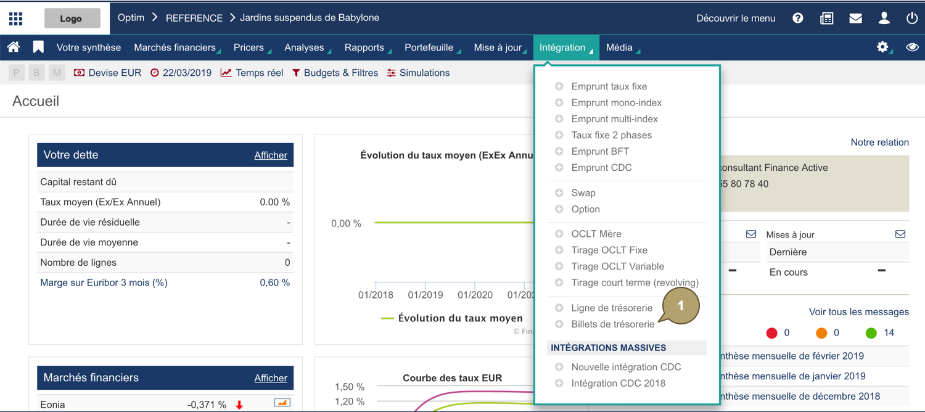Toggle the eye visibility icon

(x=912, y=47)
